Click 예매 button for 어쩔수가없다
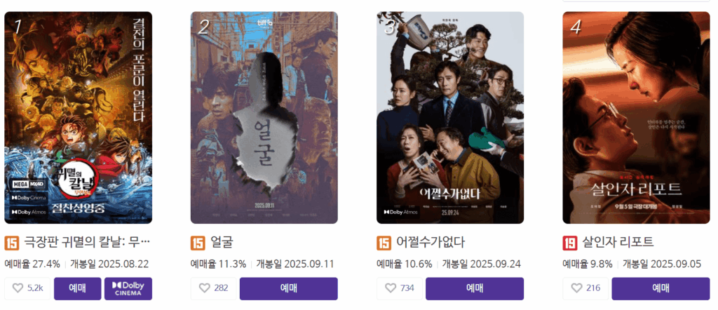 [x=475, y=288]
